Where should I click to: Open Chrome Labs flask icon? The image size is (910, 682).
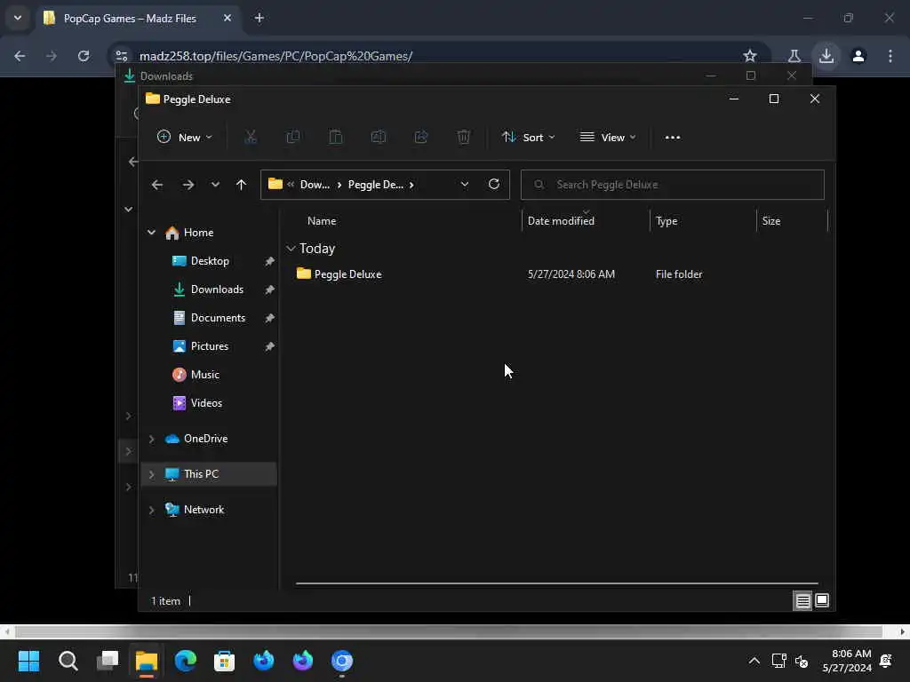[x=794, y=56]
